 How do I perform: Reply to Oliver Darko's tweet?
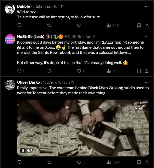pyautogui.click(x=20, y=162)
